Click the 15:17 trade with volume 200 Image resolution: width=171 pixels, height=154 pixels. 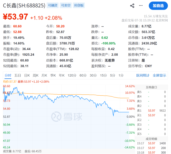[x=151, y=148]
